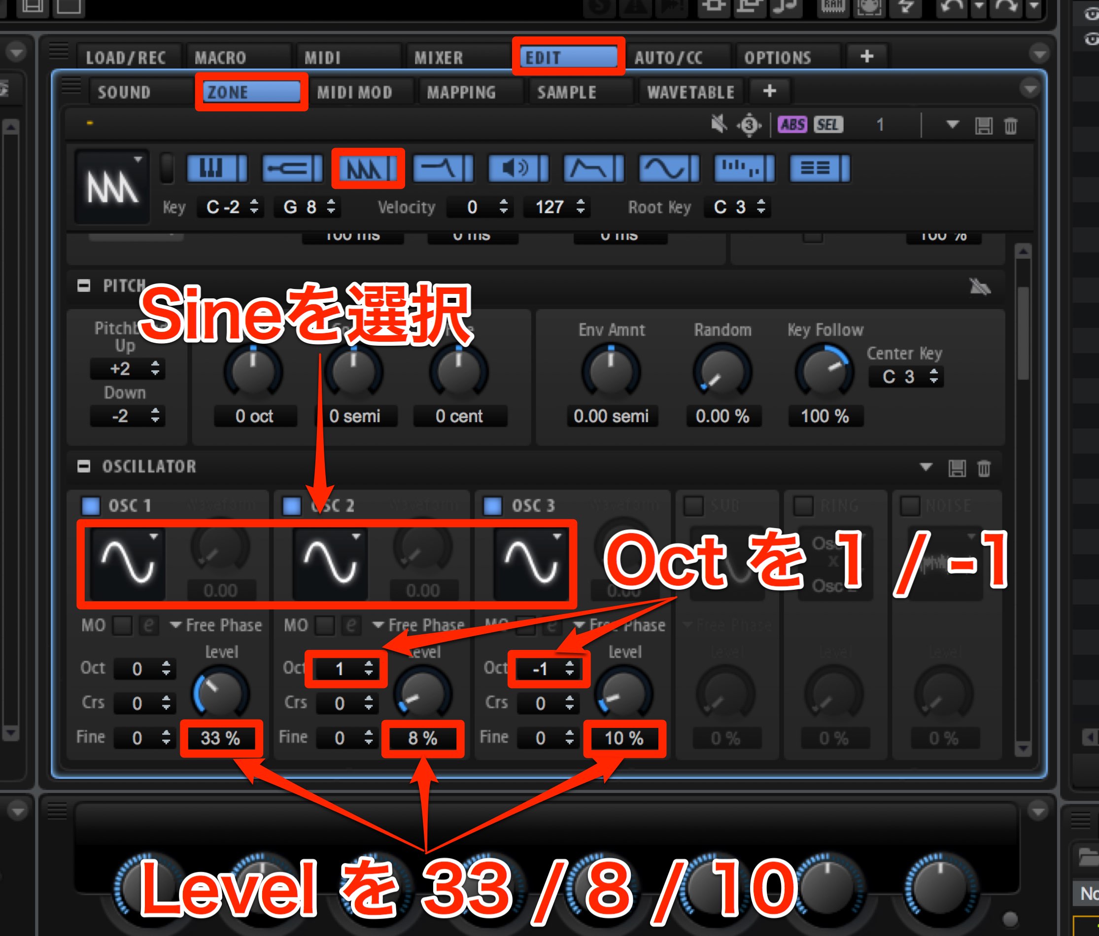The height and width of the screenshot is (936, 1099).
Task: Select OSC 2 sine waveform display
Action: coord(330,564)
